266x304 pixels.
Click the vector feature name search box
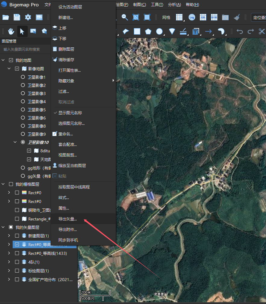[25, 49]
